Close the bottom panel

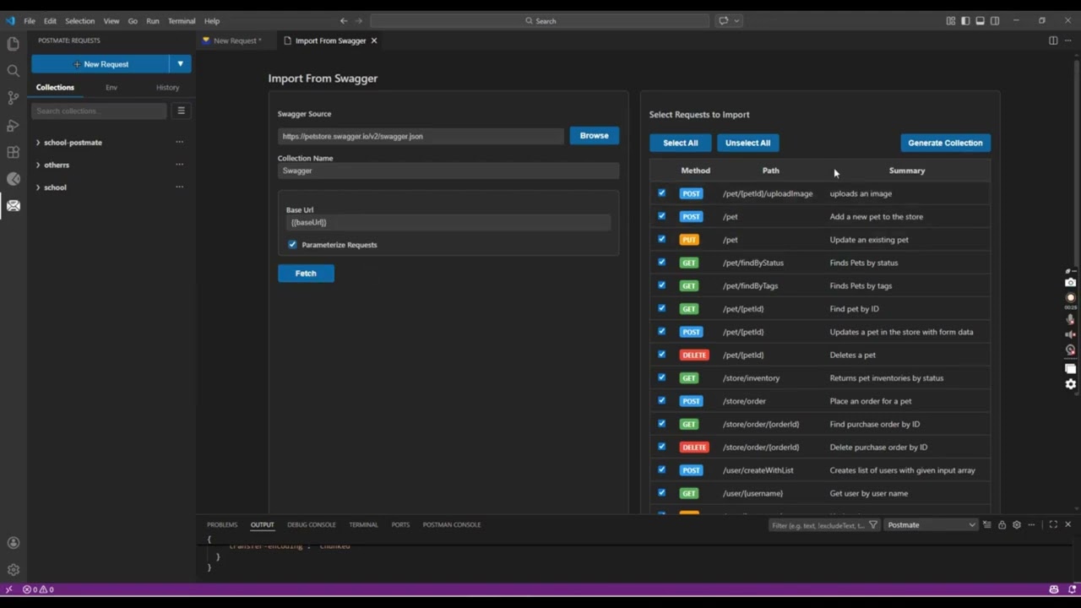1067,524
